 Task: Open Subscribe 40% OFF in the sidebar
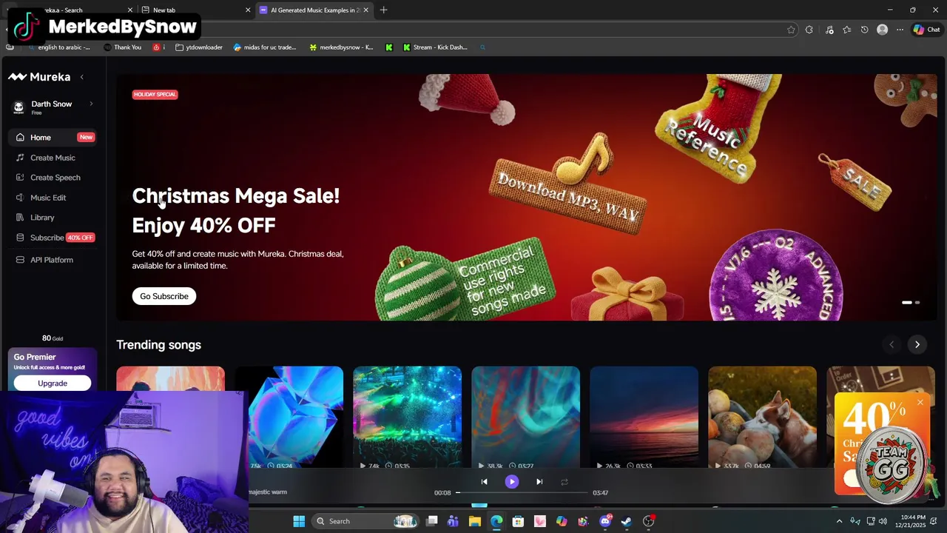pos(53,238)
